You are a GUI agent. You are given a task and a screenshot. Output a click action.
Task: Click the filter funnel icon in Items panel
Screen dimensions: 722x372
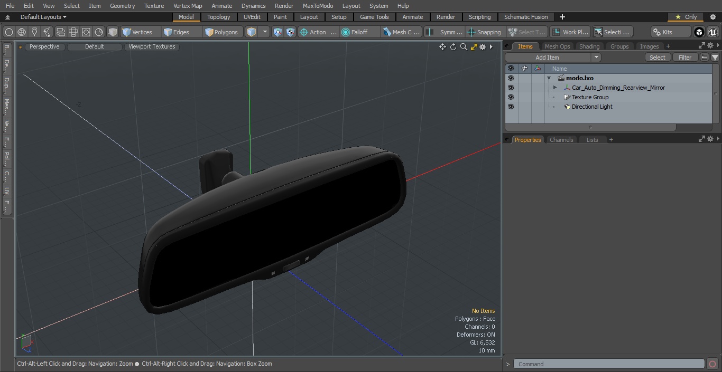pyautogui.click(x=715, y=58)
